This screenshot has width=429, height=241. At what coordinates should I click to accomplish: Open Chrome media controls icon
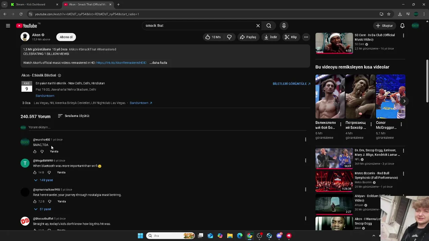coord(408,14)
